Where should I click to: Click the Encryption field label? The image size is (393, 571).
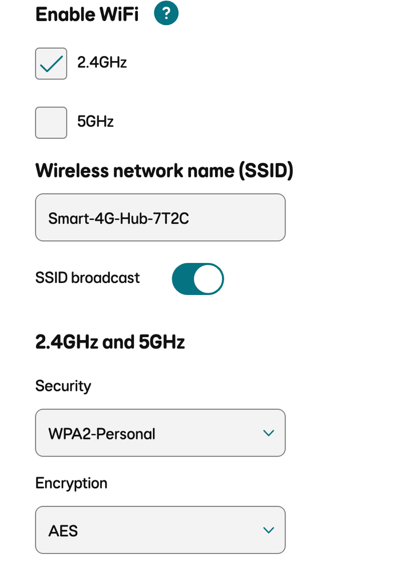(x=71, y=483)
